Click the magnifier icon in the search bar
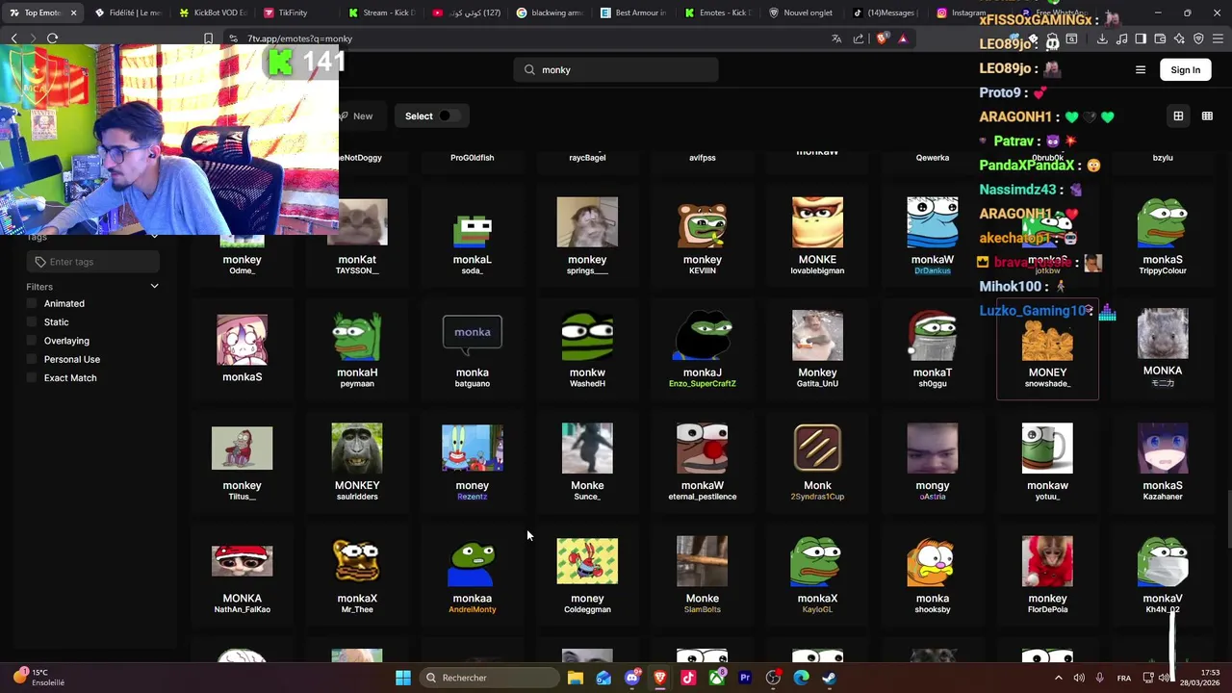 click(529, 69)
